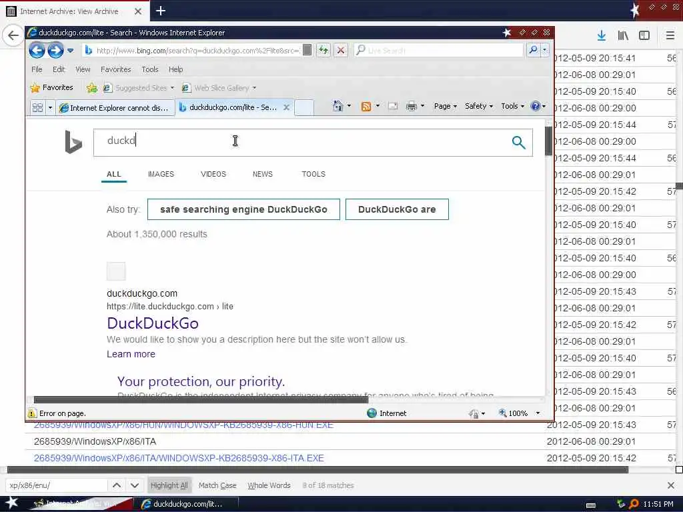Click the Home icon in command bar

click(x=337, y=106)
